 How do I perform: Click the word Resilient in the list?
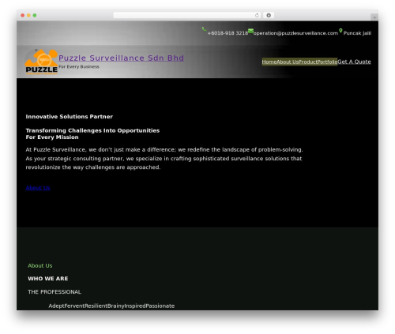[x=96, y=306]
